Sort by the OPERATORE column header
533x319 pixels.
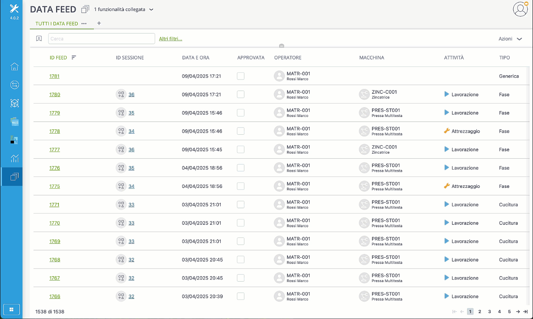point(288,57)
